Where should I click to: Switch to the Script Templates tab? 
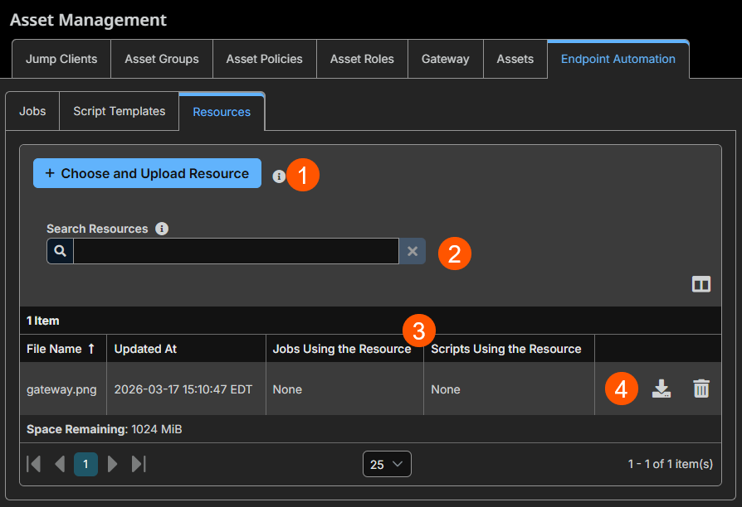[119, 110]
